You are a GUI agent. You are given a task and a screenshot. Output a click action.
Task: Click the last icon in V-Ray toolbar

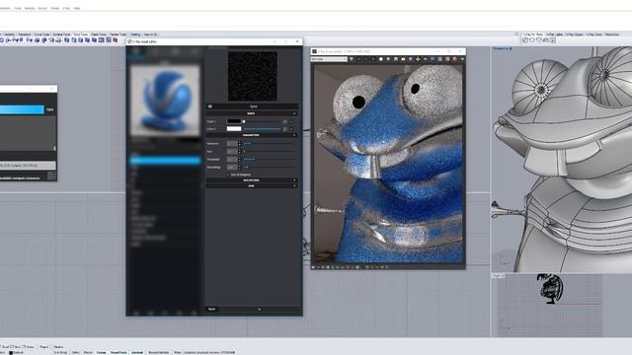pos(553,40)
